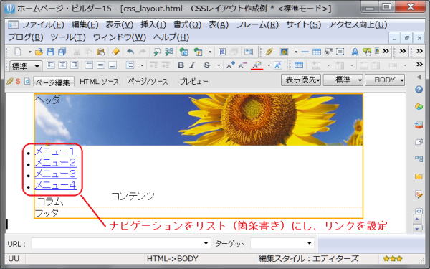Screen dimensions: 430x269
Task: Toggle Bold formatting
Action: (x=181, y=65)
